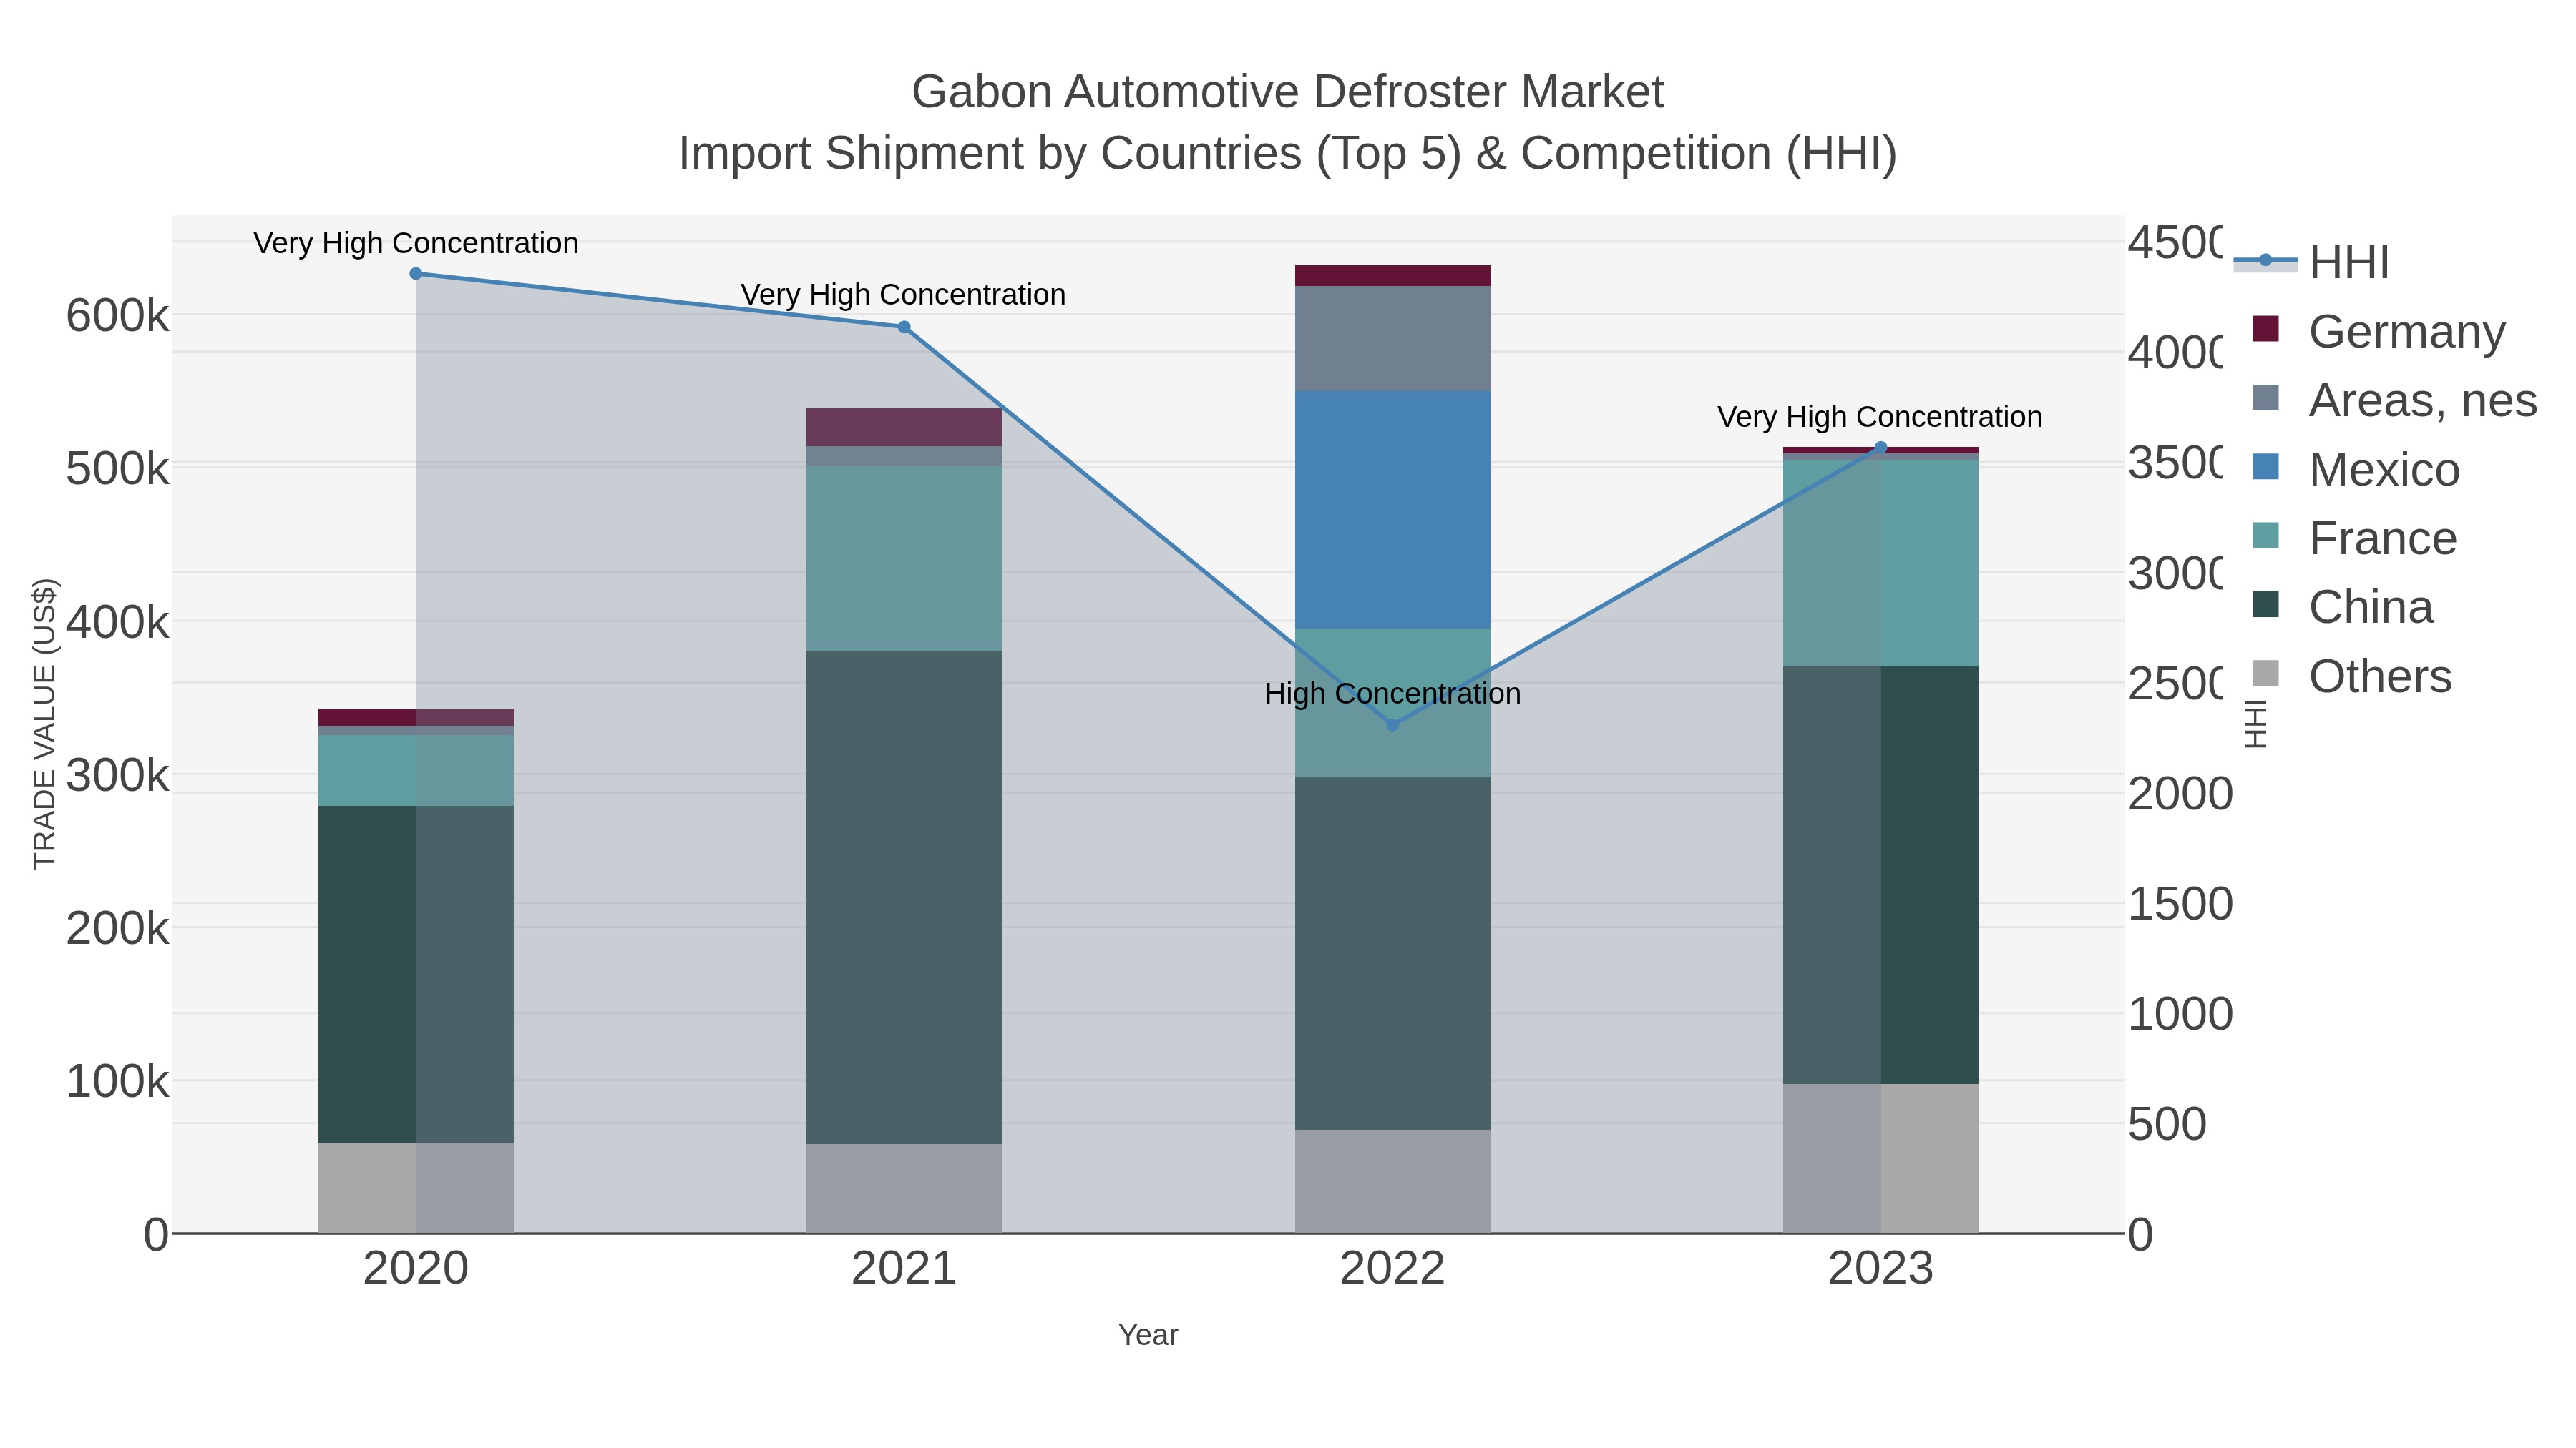Click the Others segment in 2022 bar
Image resolution: width=2576 pixels, height=1448 pixels.
1392,1181
